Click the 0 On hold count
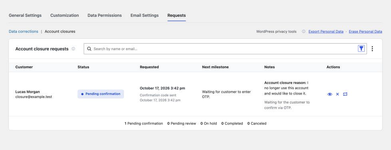Screen dimensions: 391x150 (209, 123)
